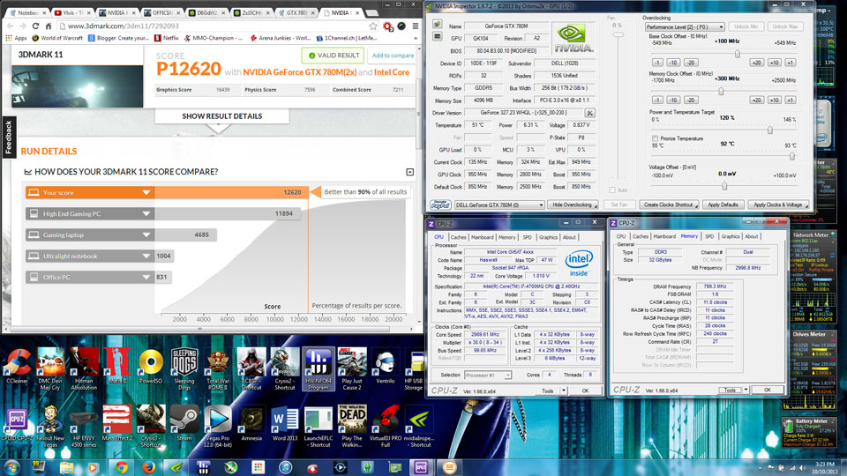Click driver profile settings tool icon in NVIDIA Inspector
847x476 pixels.
pyautogui.click(x=590, y=113)
